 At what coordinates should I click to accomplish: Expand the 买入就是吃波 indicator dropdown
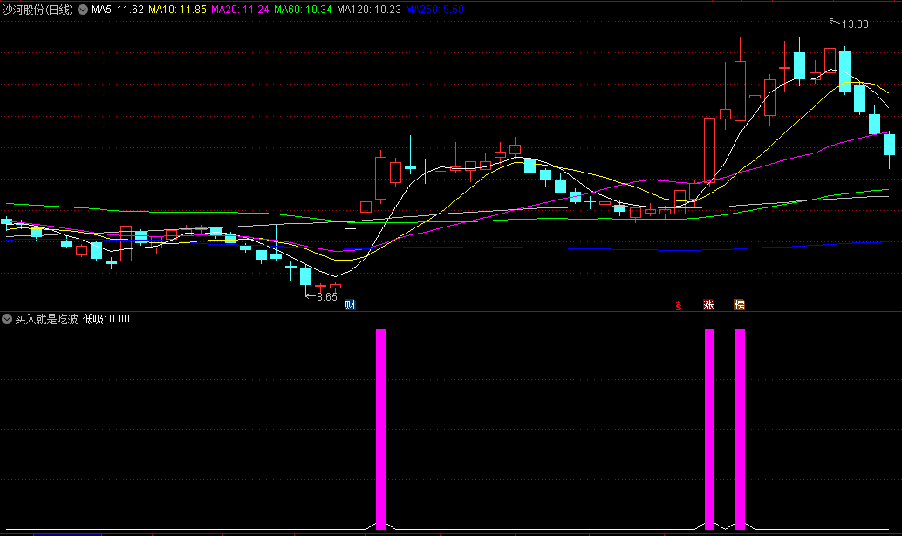[x=7, y=319]
